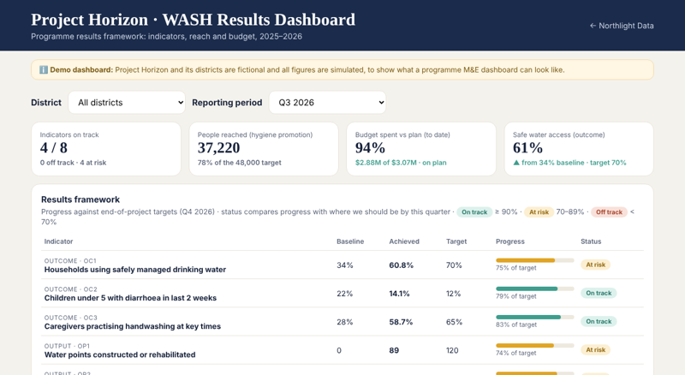Select Children under 5 with diarrhoea row
Viewport: 685px width, 375px height.
click(x=342, y=294)
